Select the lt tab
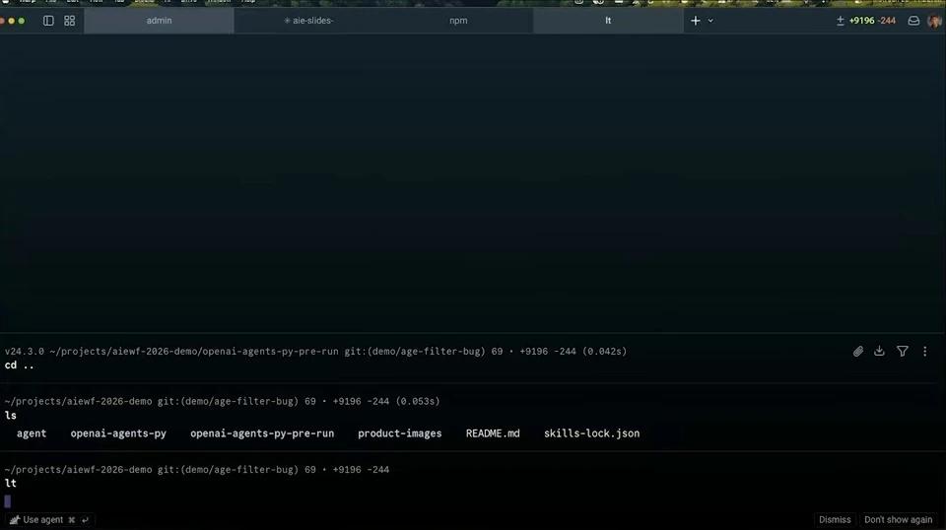The height and width of the screenshot is (530, 946). pyautogui.click(x=608, y=21)
